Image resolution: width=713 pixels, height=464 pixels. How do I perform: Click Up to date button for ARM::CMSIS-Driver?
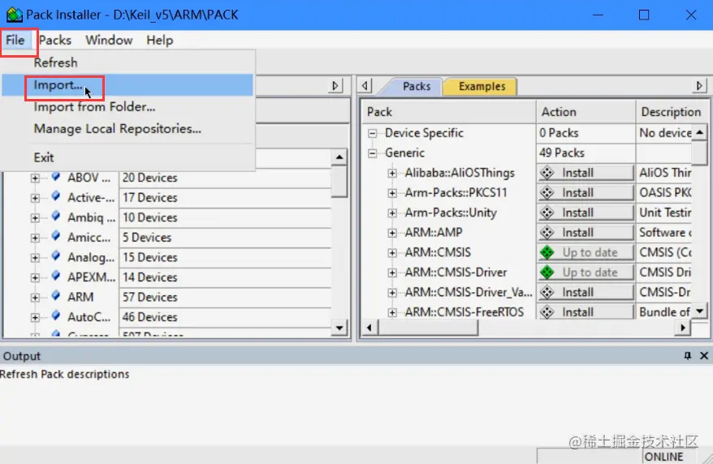[x=586, y=273]
